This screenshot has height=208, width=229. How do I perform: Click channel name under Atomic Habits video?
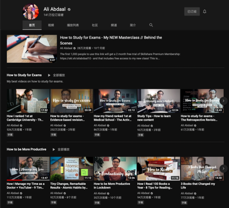pyautogui.click(x=57, y=193)
